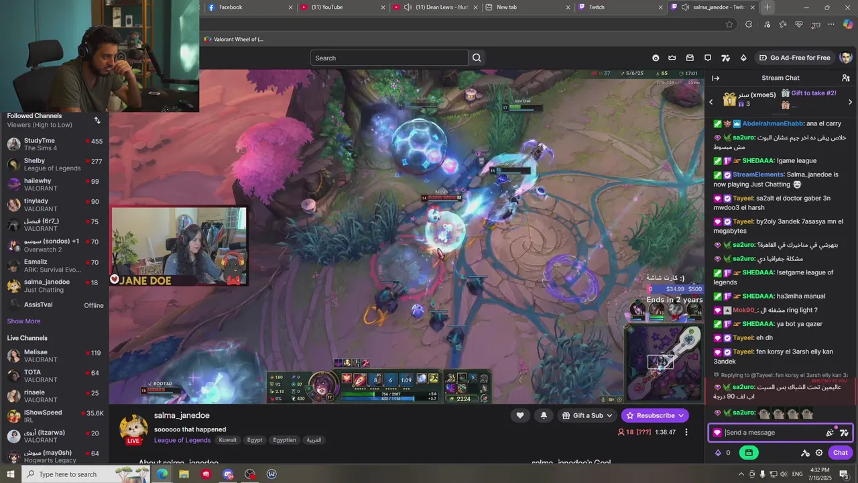The image size is (858, 483).
Task: Open StudyTme channel in followed list
Action: click(x=54, y=144)
